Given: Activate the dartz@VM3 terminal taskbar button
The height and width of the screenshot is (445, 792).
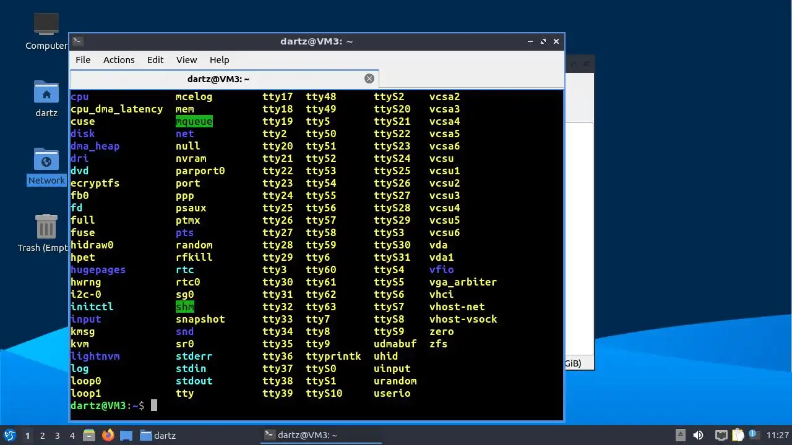Looking at the screenshot, I should click(x=320, y=435).
